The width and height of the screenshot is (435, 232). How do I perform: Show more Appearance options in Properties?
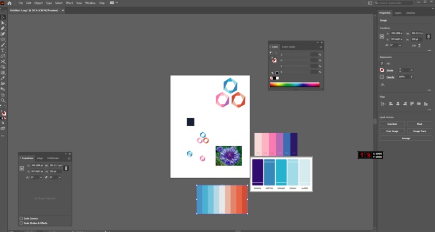click(x=429, y=90)
